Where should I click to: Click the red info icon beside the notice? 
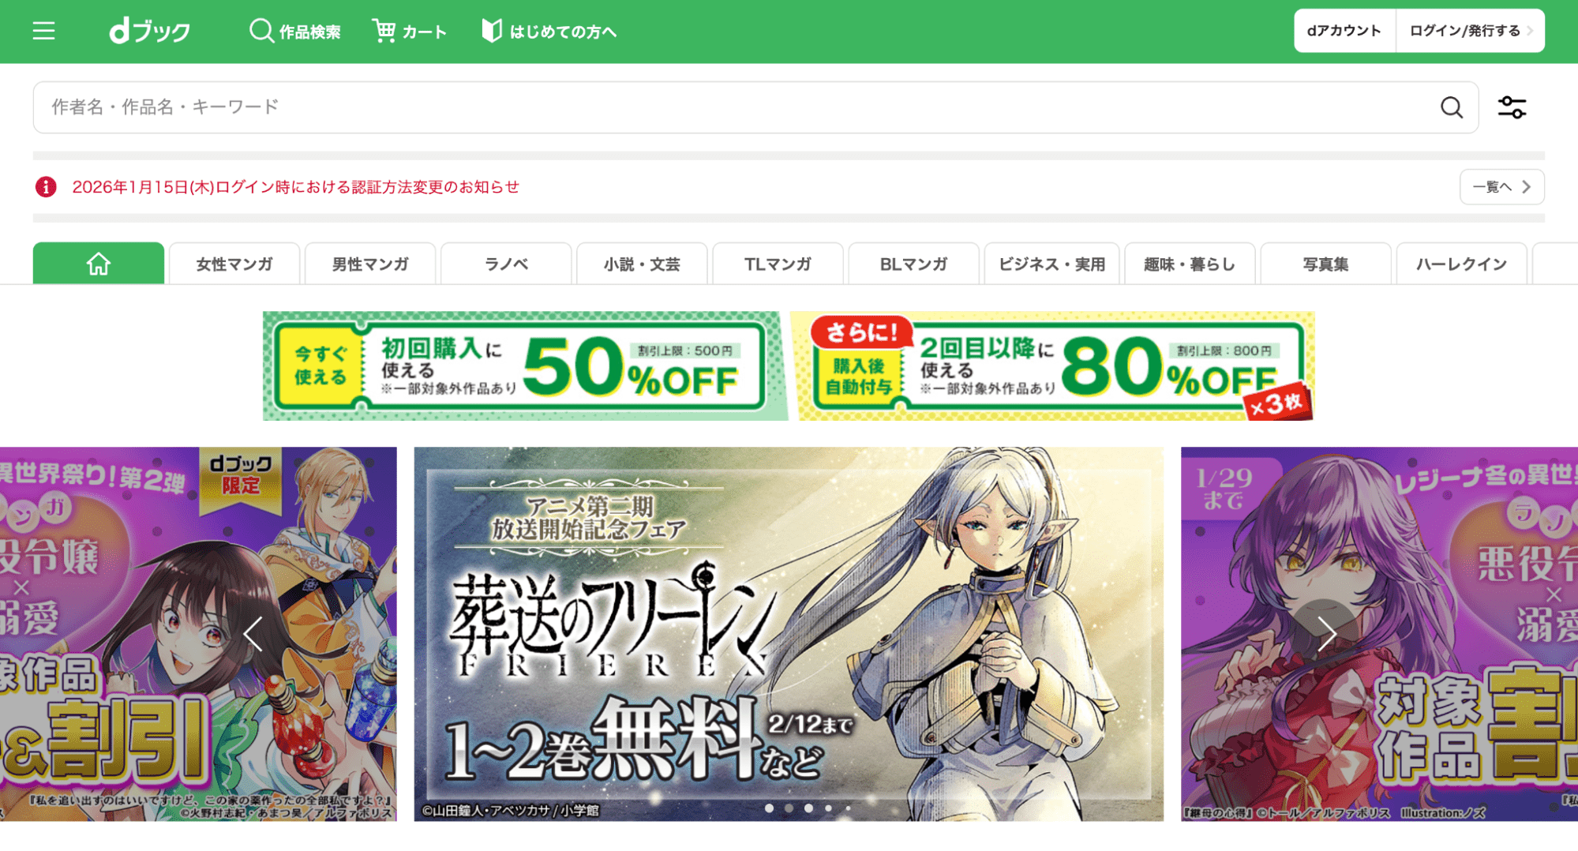point(46,187)
